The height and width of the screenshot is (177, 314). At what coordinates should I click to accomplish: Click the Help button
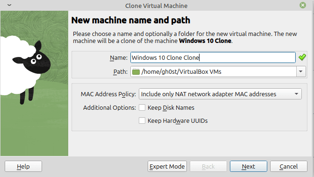(23, 166)
